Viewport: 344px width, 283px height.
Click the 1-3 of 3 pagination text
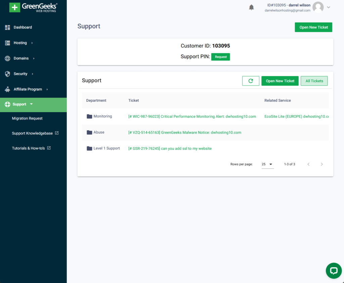290,164
